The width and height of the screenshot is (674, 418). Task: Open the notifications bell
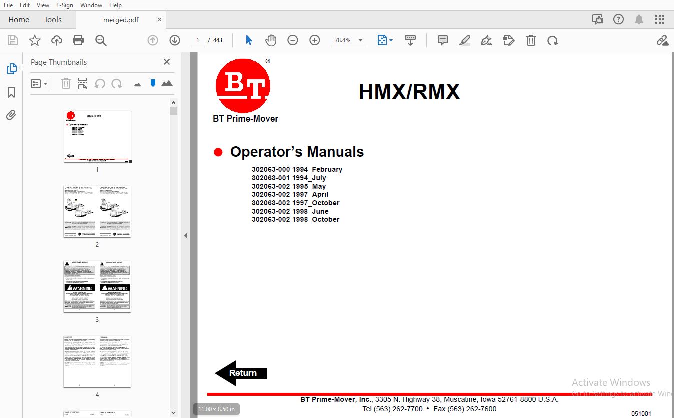[639, 19]
